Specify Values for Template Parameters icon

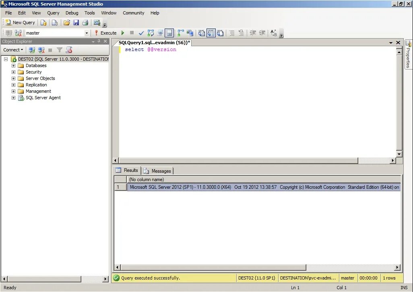[274, 33]
